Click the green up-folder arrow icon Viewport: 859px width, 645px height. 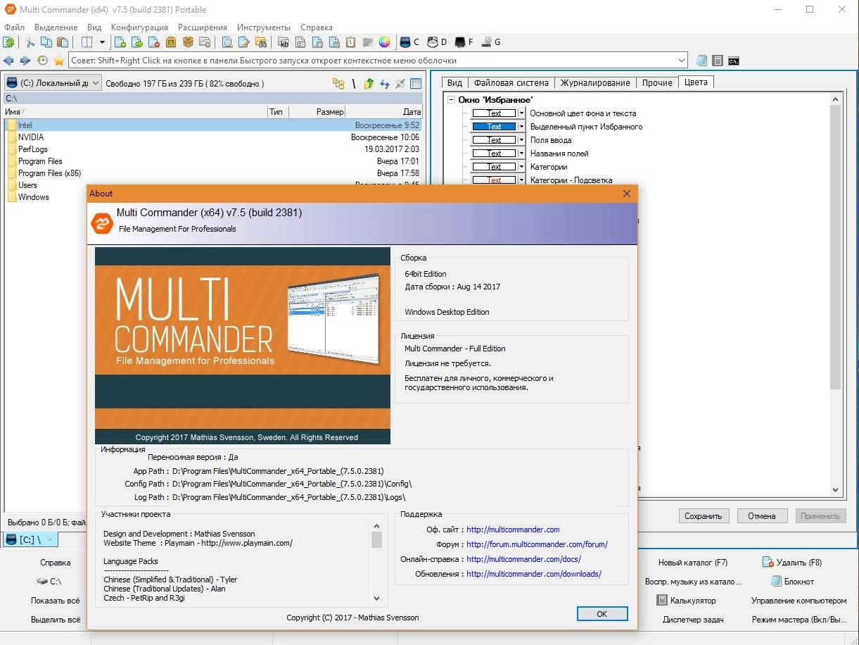click(x=369, y=83)
